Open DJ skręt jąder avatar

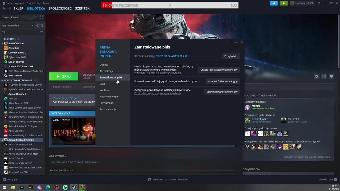[x=248, y=120]
